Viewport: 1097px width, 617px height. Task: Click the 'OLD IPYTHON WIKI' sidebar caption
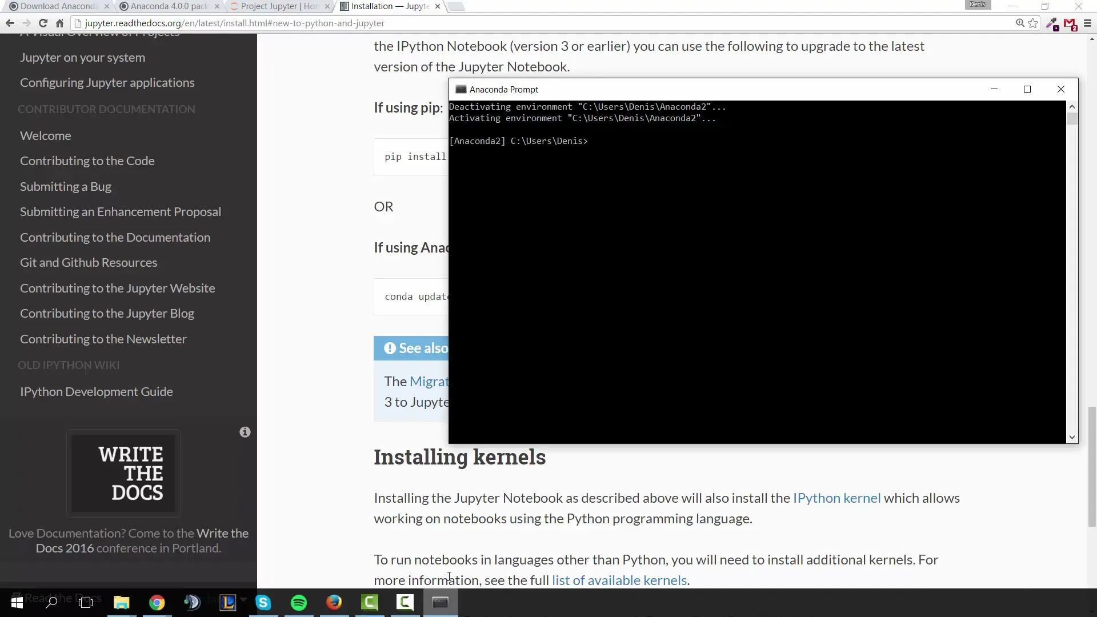coord(69,365)
